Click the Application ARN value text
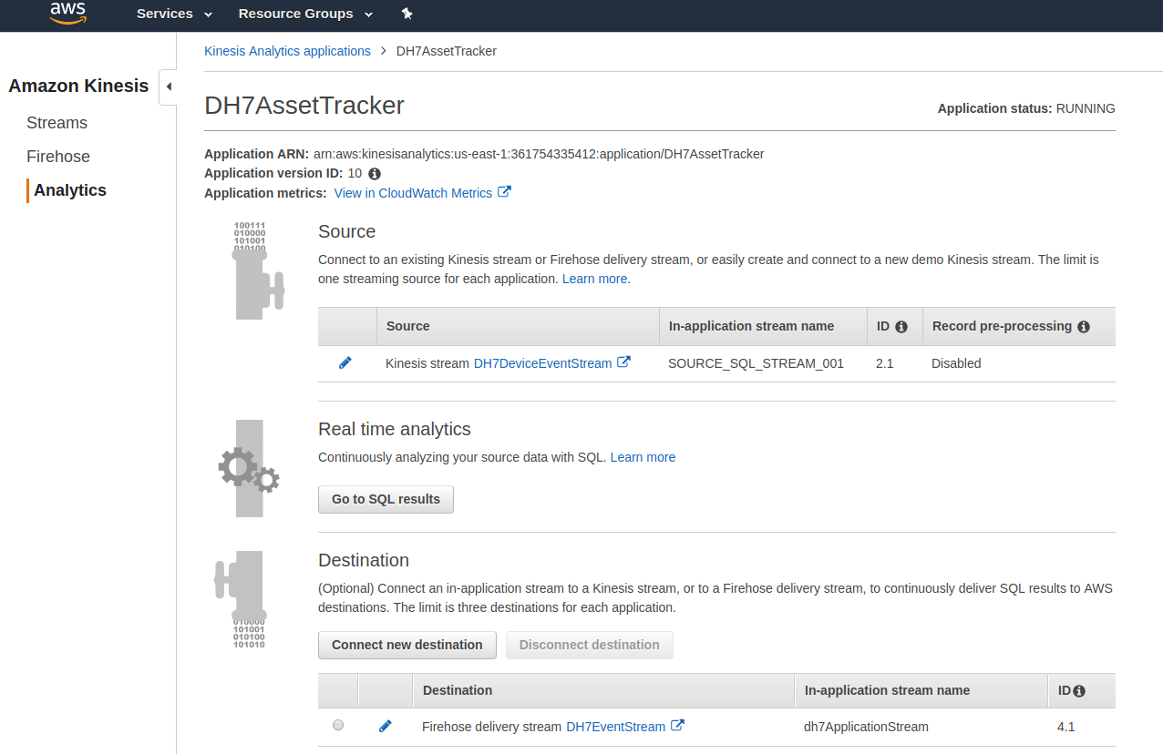Screen dimensions: 1163x754 [539, 154]
